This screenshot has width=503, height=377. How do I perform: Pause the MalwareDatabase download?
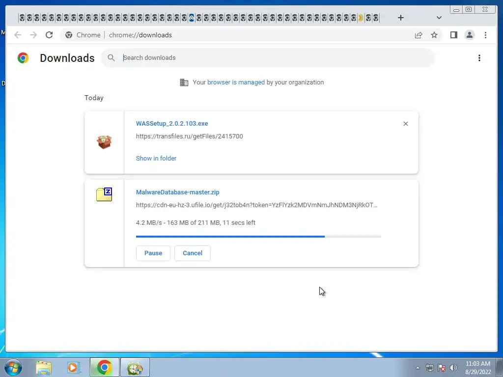(153, 253)
